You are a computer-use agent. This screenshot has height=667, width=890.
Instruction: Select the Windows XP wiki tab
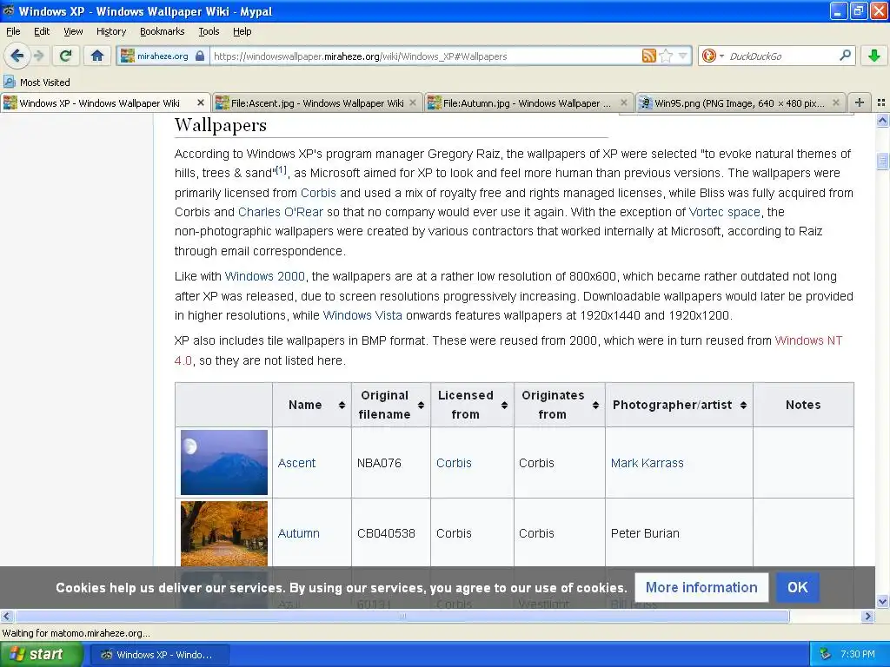(x=105, y=102)
